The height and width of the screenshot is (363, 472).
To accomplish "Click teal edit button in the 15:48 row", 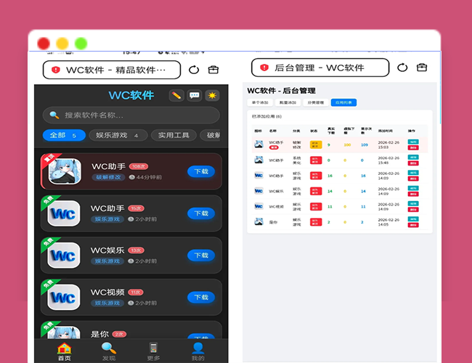I will point(413,157).
